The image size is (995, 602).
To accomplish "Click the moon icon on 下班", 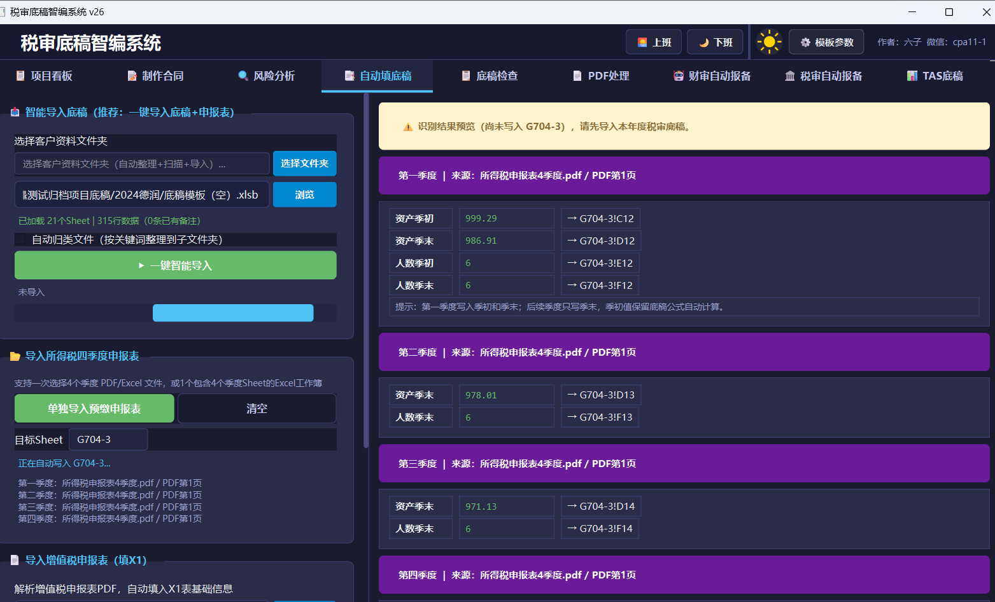I will pos(704,43).
